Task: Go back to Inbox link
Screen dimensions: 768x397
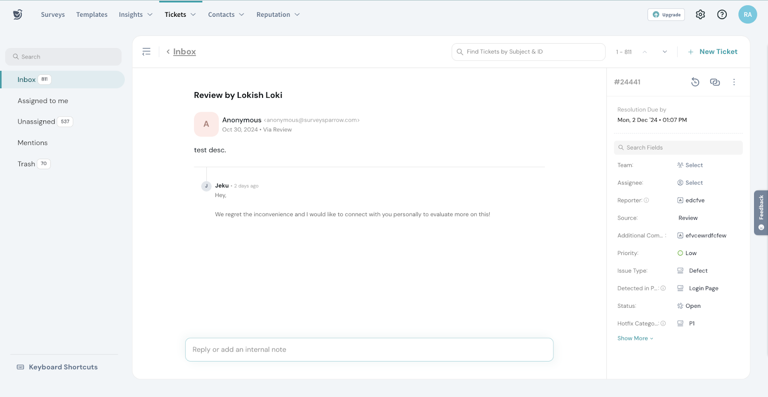Action: click(x=184, y=52)
